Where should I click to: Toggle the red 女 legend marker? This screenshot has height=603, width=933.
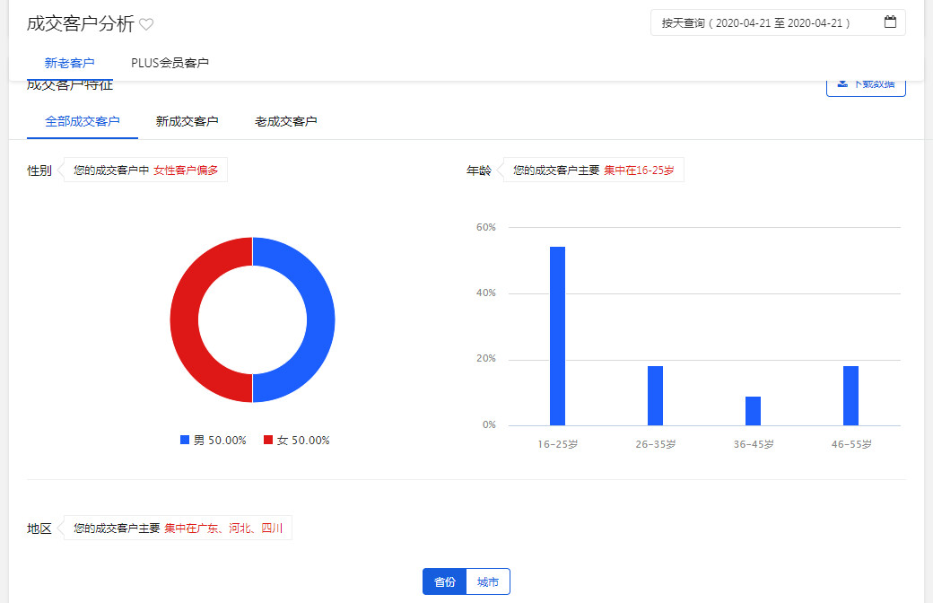268,440
